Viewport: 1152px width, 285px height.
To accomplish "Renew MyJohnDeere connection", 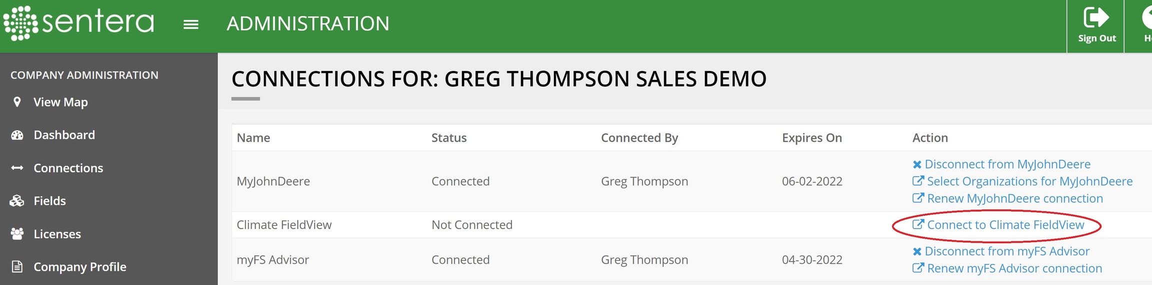I will tap(1014, 199).
